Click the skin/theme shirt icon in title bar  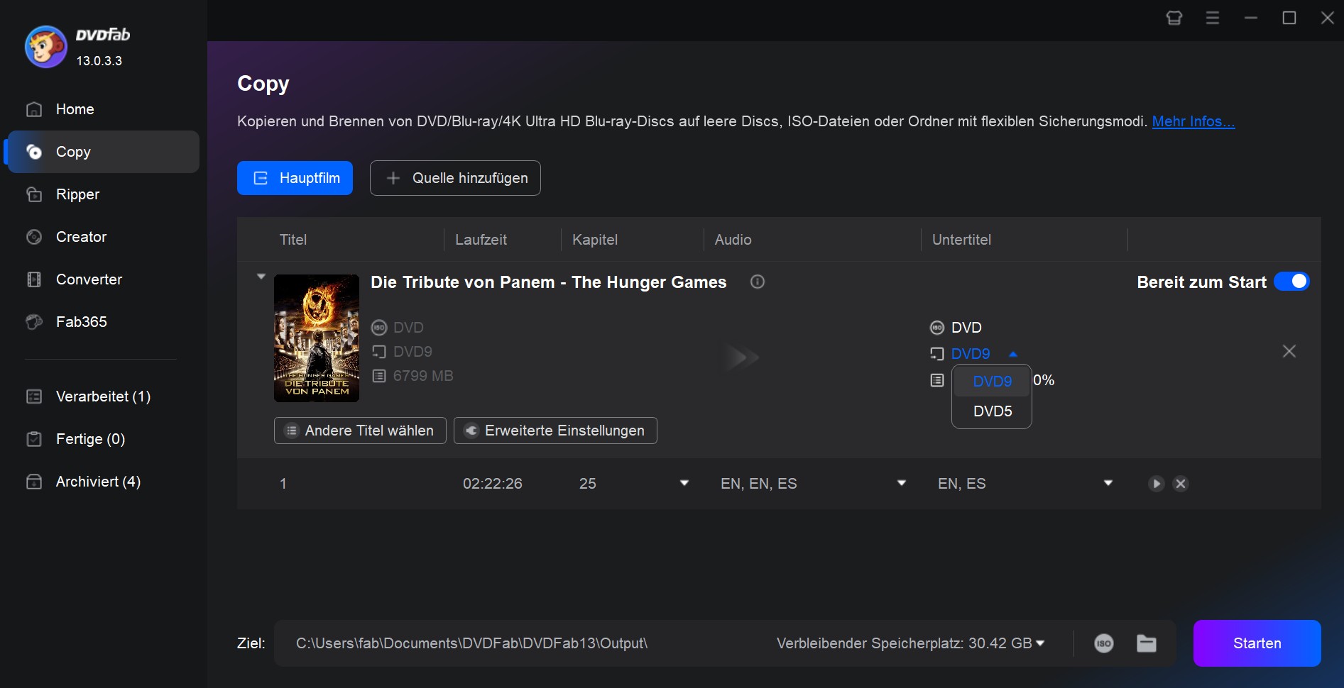pyautogui.click(x=1174, y=18)
